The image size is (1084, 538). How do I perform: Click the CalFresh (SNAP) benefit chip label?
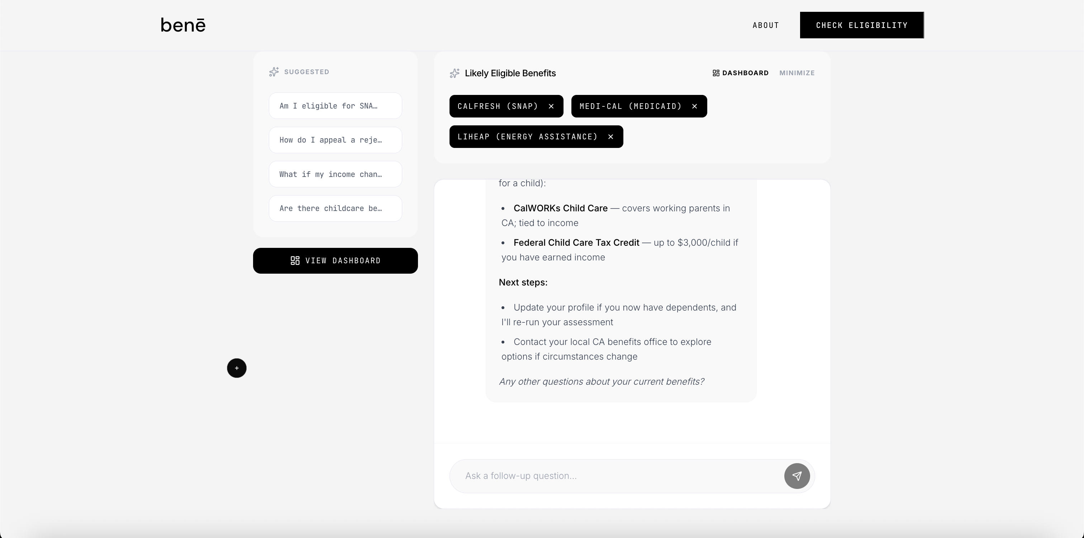498,106
